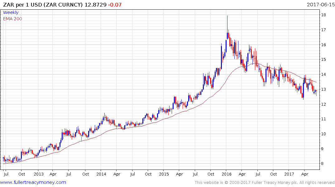Click the 15 price axis label
The image size is (335, 187).
click(323, 60)
